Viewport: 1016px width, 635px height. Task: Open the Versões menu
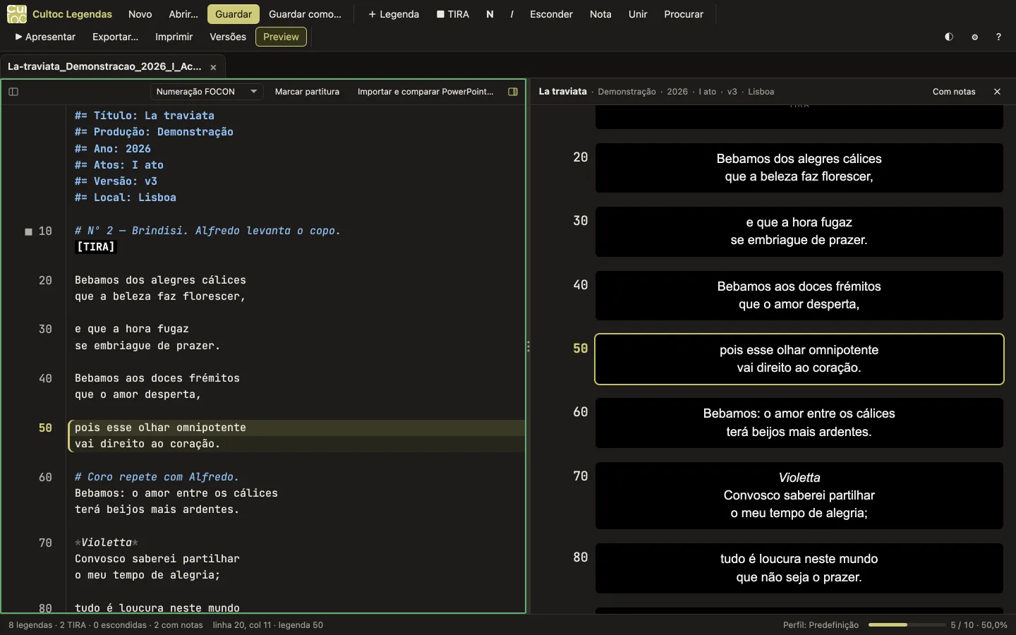pos(228,37)
